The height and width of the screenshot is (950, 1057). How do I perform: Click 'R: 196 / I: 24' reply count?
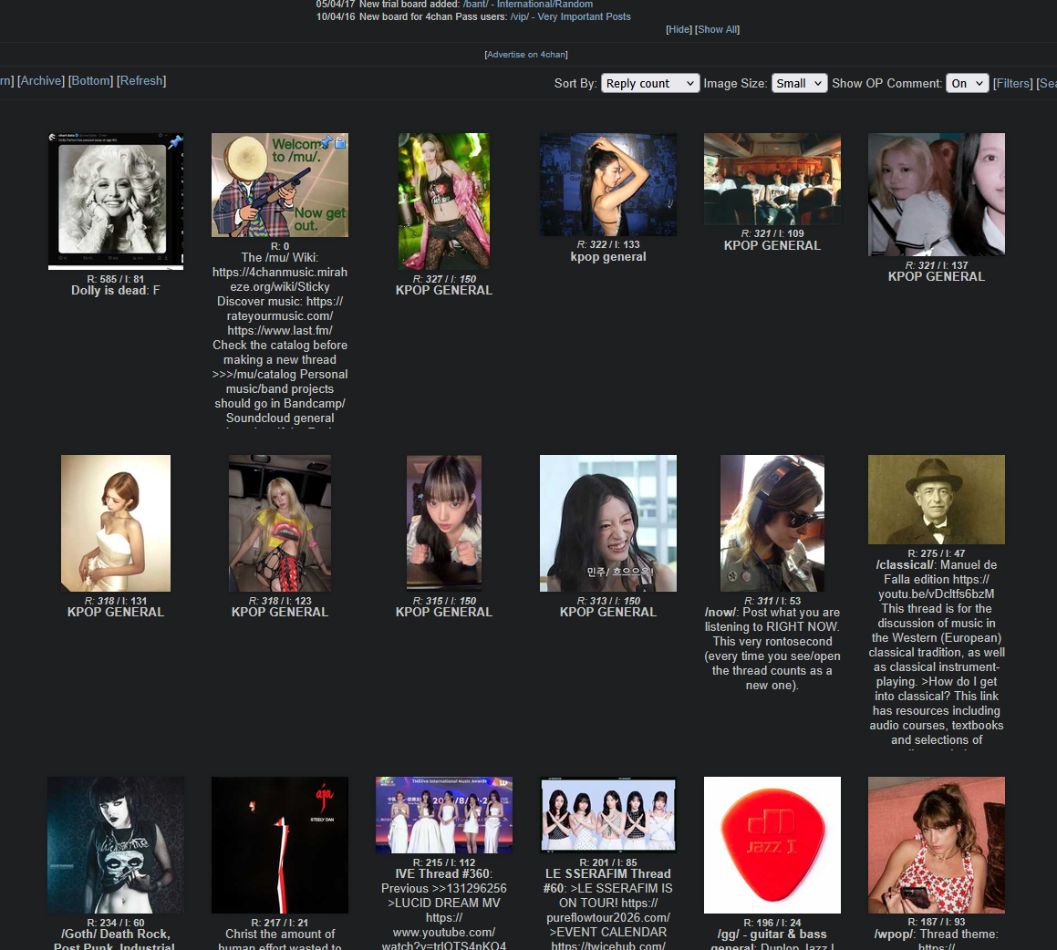(772, 923)
